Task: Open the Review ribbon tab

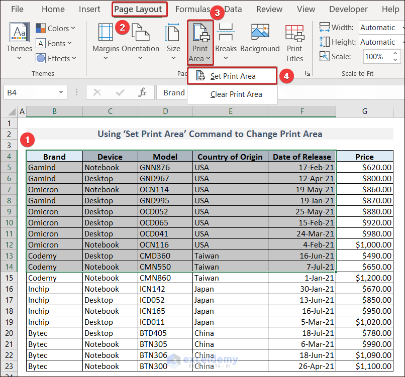Action: [269, 9]
